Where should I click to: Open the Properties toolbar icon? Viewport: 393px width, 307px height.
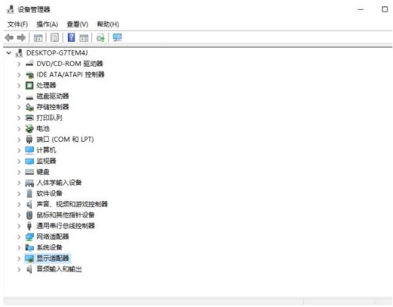(x=54, y=38)
